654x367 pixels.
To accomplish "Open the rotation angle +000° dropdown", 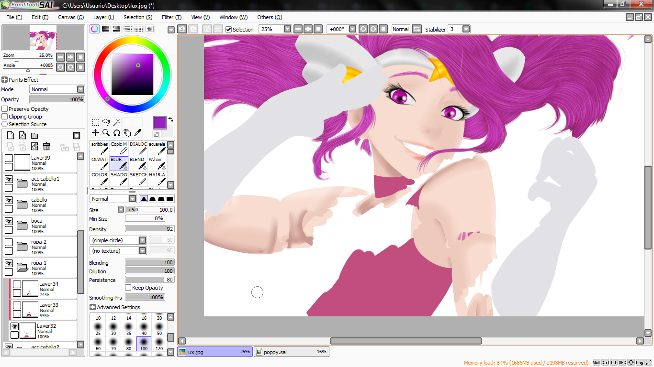I will (x=353, y=29).
